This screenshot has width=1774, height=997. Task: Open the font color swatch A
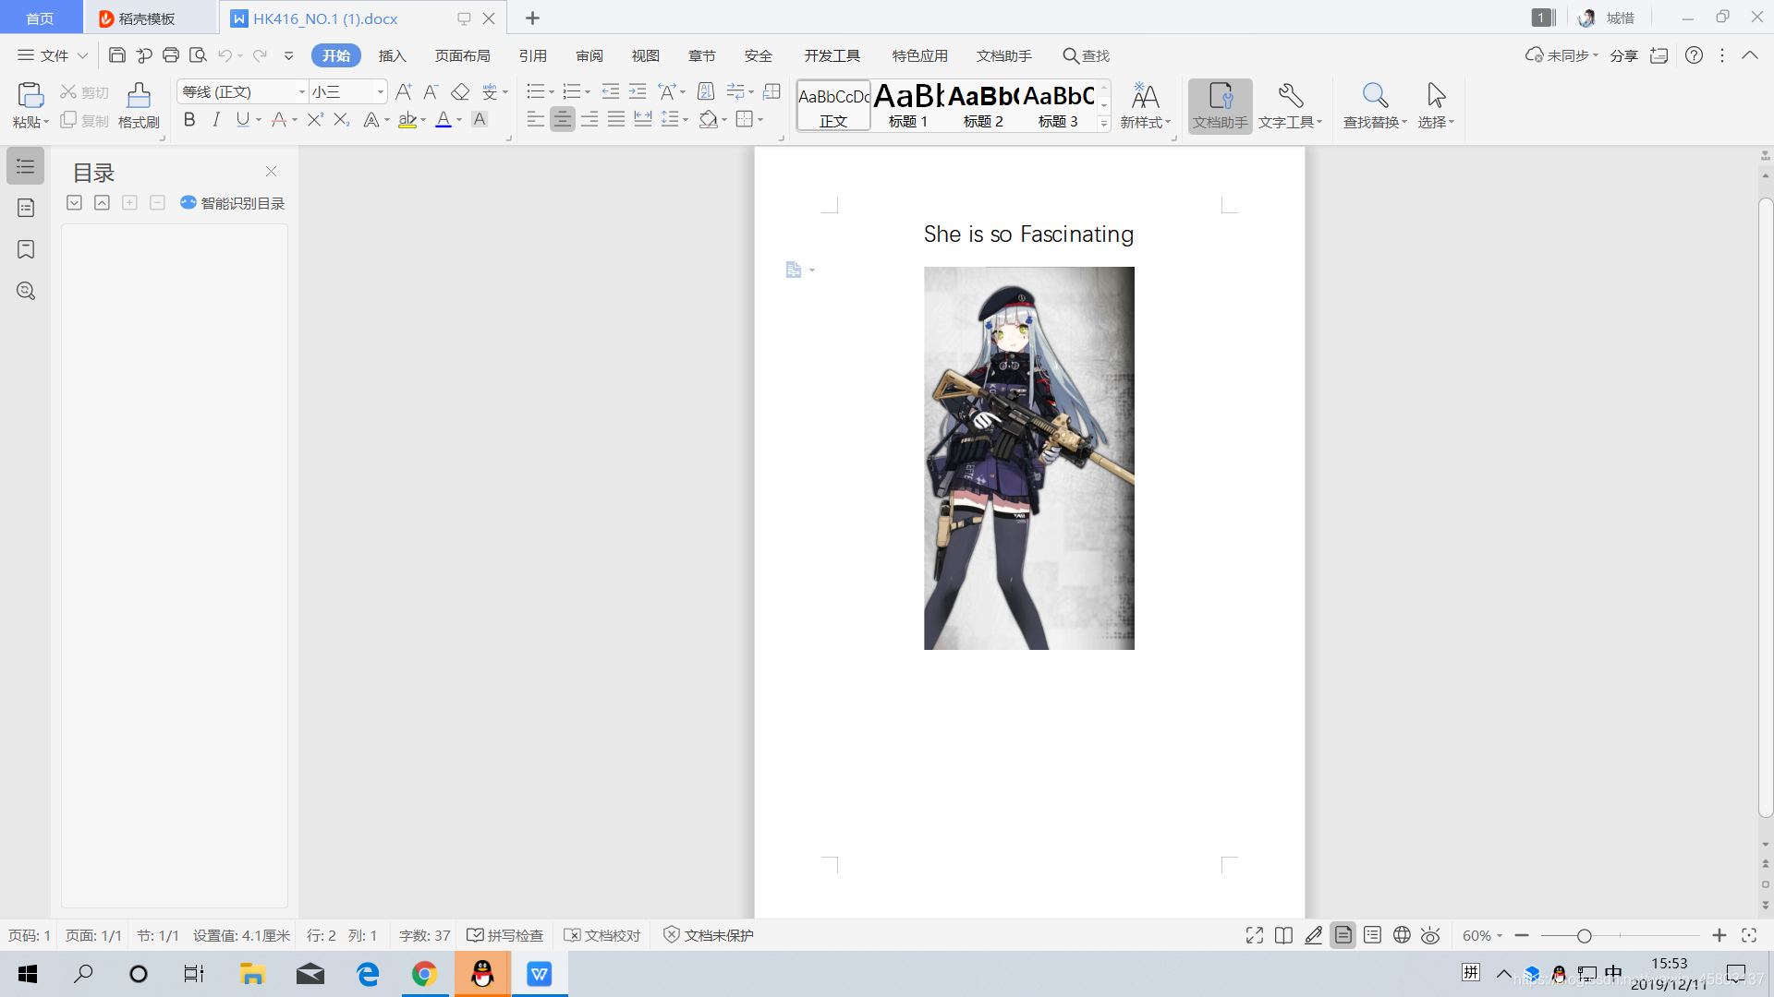click(x=443, y=119)
